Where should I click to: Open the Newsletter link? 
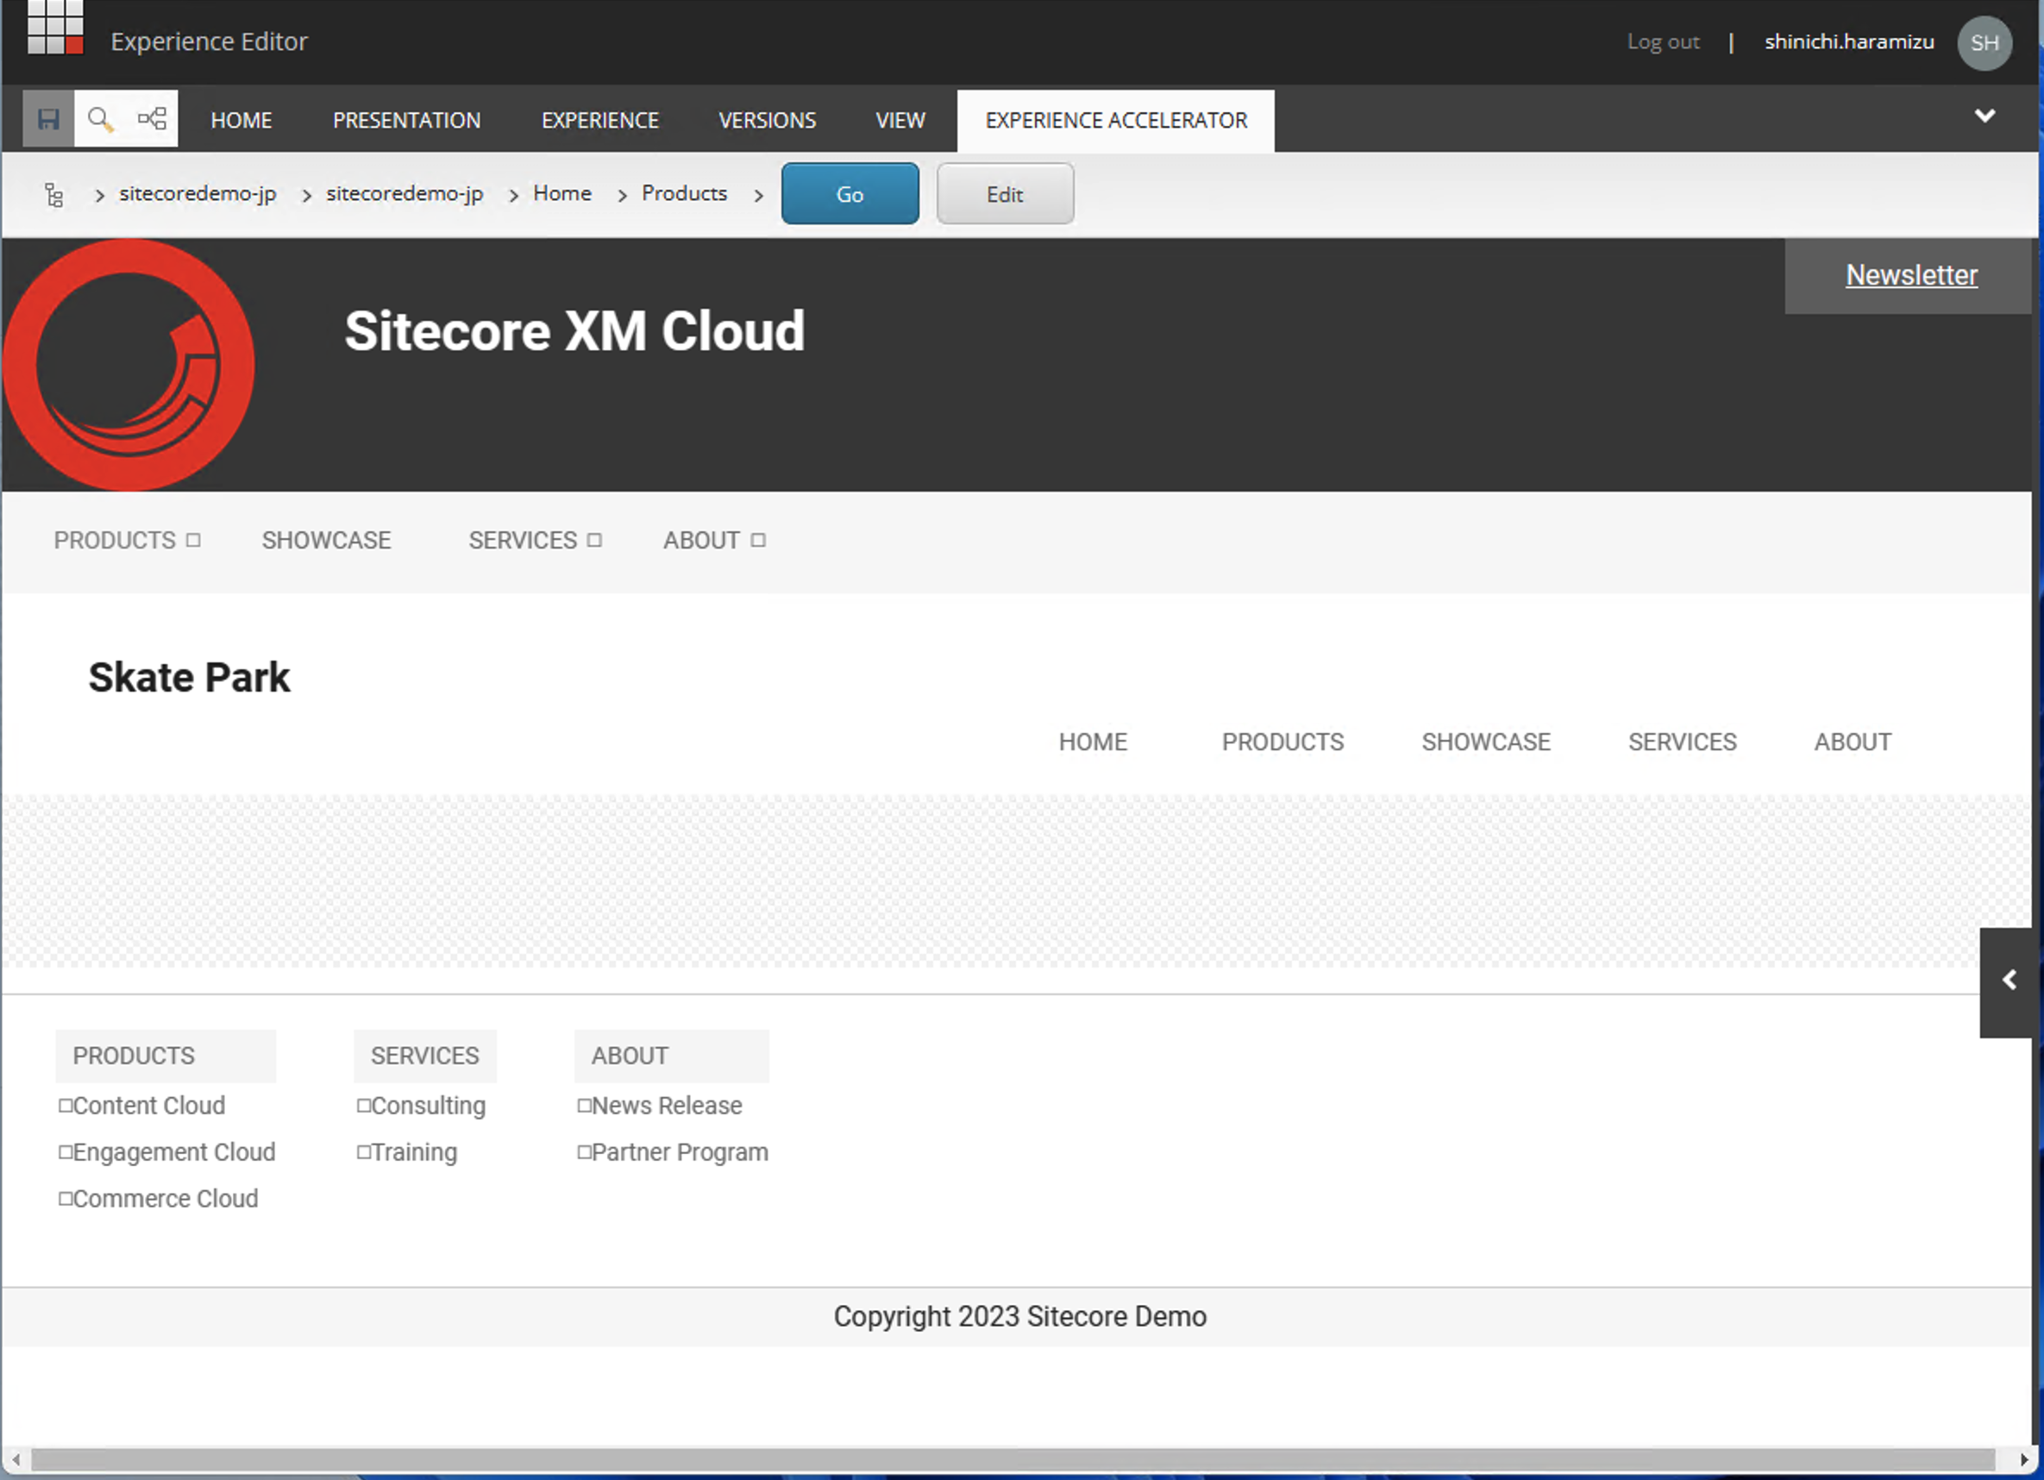click(1910, 276)
